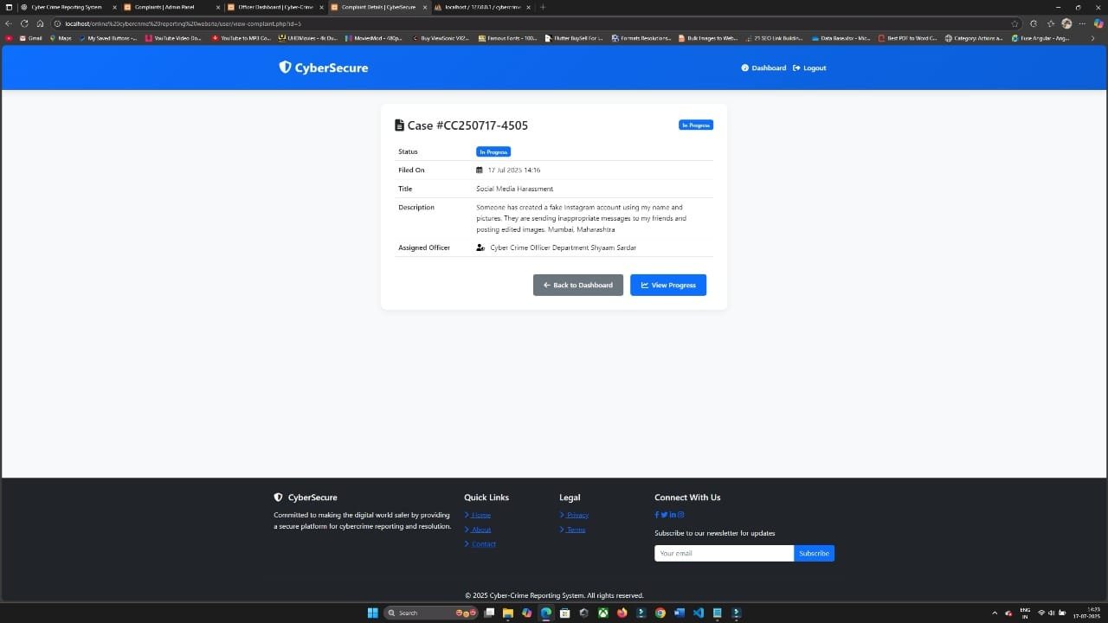
Task: Open the Contact quick link
Action: point(483,544)
